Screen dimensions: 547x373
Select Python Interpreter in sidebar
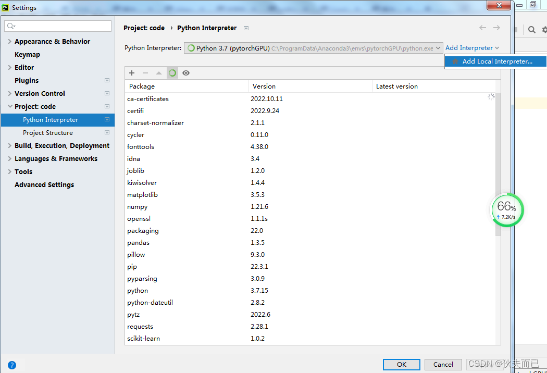(57, 120)
